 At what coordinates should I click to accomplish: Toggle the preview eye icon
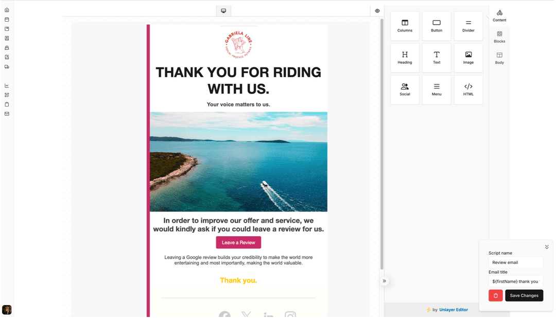377,11
